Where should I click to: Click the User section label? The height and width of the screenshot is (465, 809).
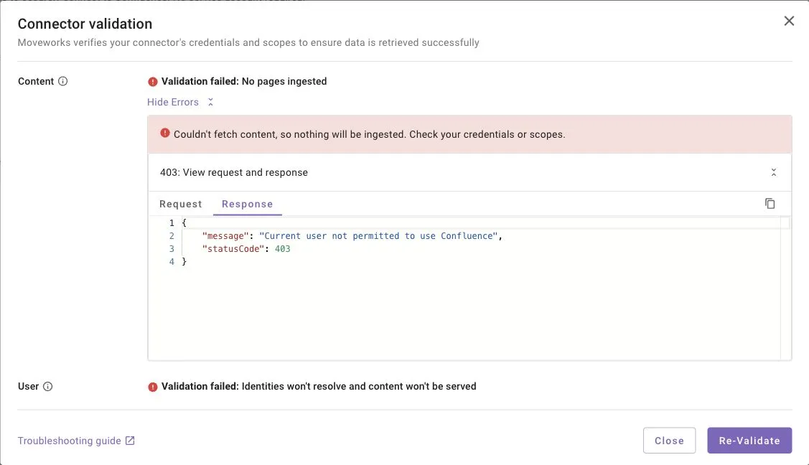point(29,387)
